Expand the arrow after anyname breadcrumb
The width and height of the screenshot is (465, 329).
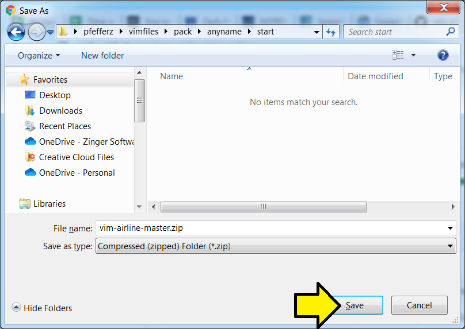(249, 32)
